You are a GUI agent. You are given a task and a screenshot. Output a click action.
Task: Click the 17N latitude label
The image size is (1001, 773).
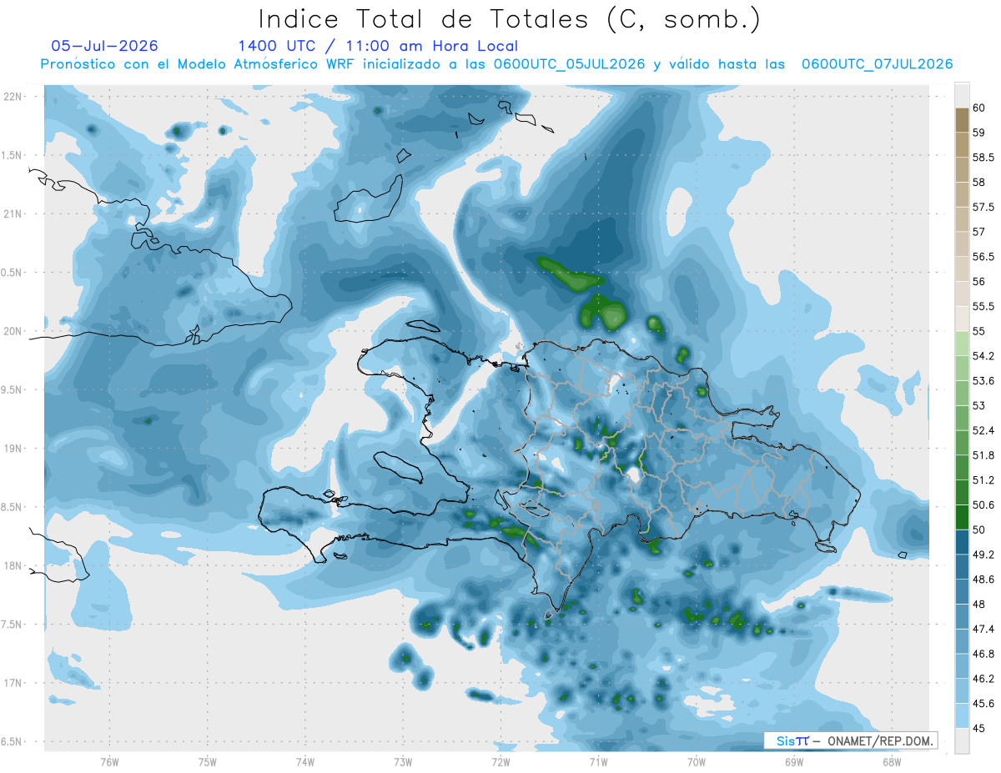point(13,683)
